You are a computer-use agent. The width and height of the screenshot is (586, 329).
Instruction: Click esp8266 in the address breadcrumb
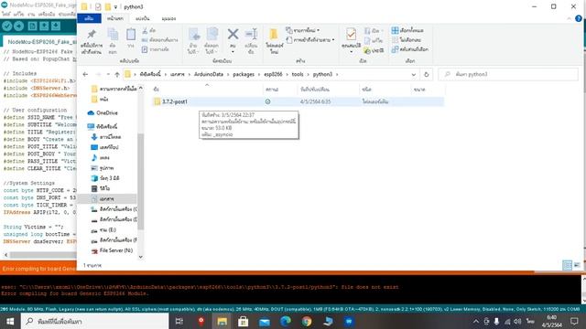click(273, 75)
